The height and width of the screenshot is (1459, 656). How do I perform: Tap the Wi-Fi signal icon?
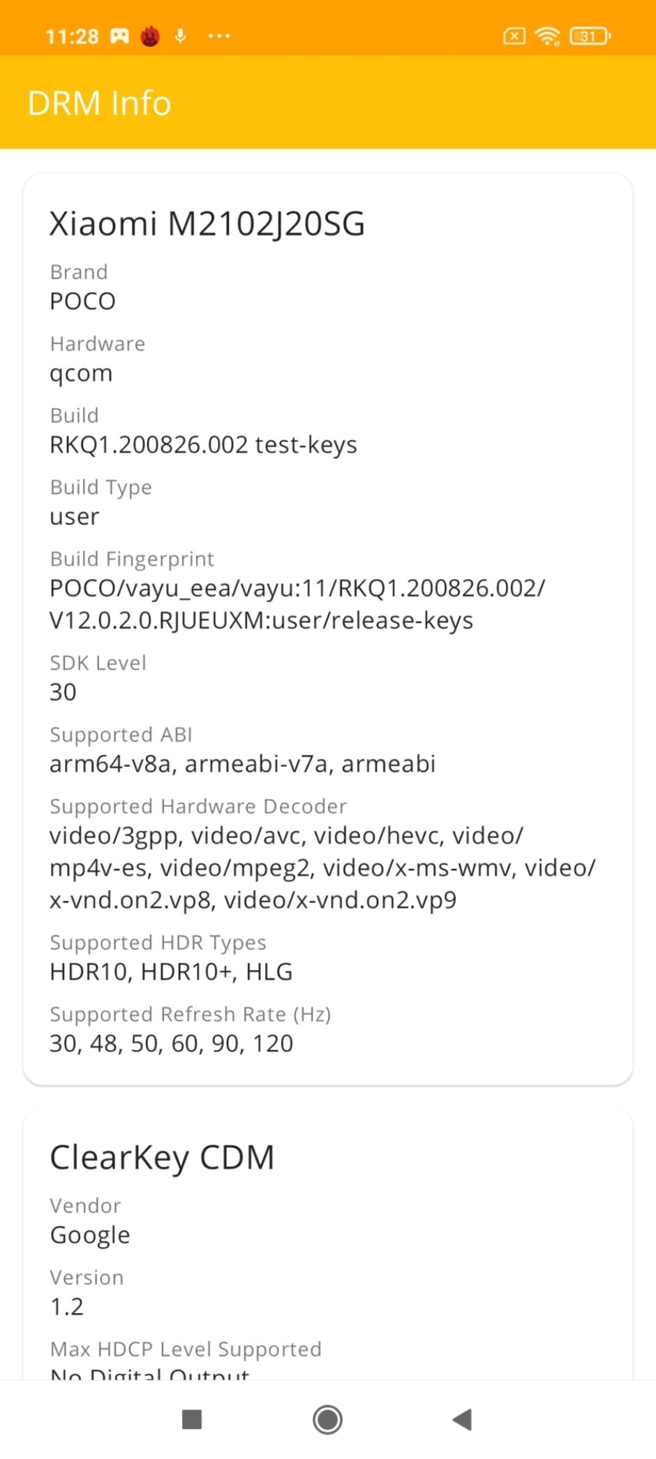(x=548, y=36)
